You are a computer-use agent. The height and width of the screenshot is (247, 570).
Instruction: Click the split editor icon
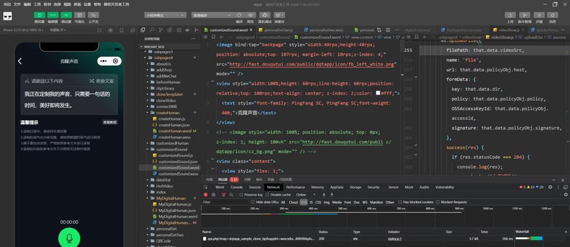[x=388, y=30]
